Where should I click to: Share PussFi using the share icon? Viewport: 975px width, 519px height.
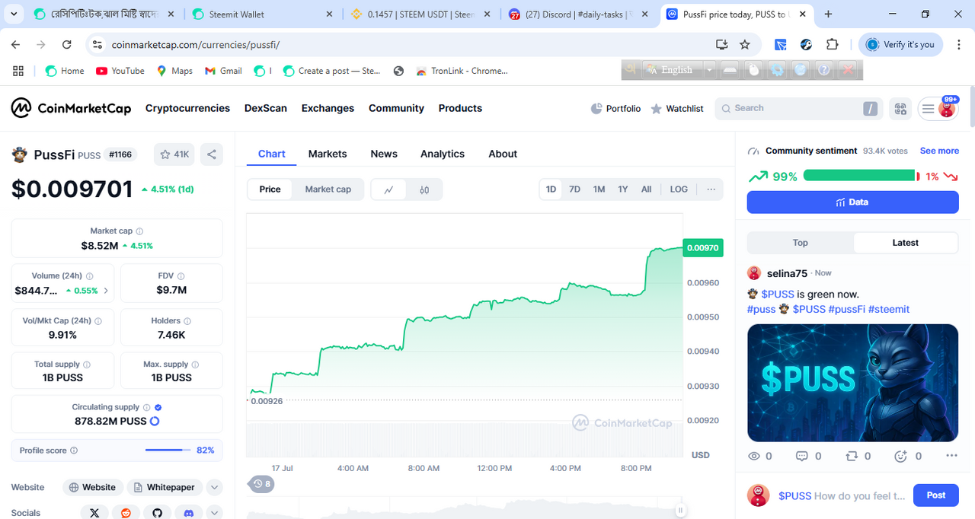[212, 154]
